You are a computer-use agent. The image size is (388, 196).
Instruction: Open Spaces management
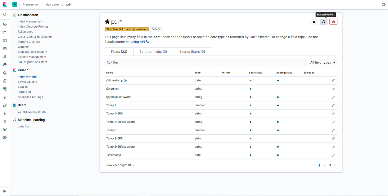(x=23, y=87)
